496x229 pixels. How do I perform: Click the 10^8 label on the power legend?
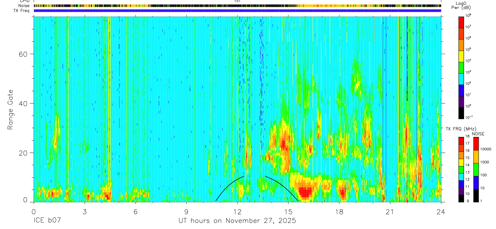pyautogui.click(x=469, y=15)
